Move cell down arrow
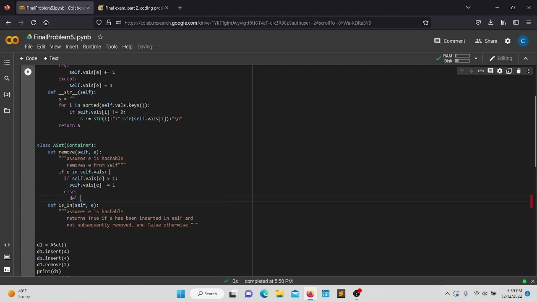The image size is (537, 302). (x=471, y=71)
